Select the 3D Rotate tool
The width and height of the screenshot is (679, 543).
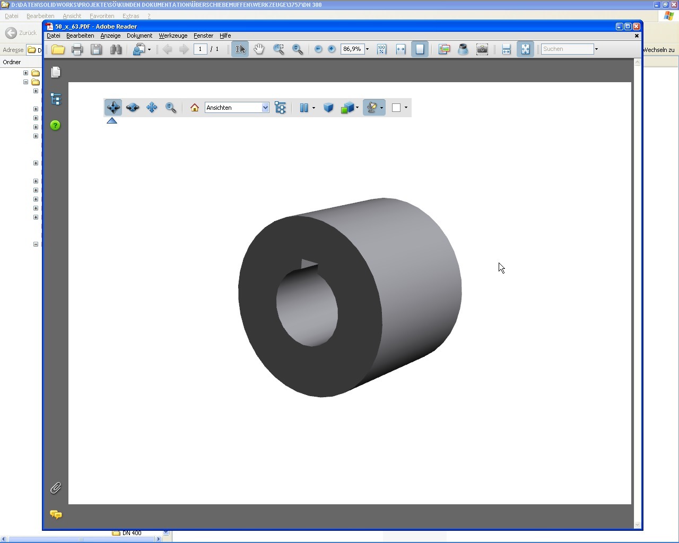(113, 108)
